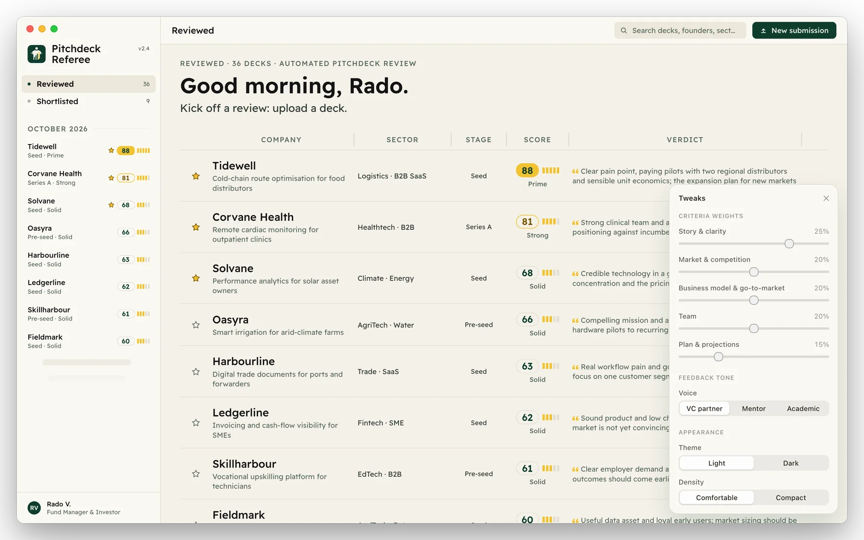
Task: Click Stage column header
Action: (x=479, y=140)
